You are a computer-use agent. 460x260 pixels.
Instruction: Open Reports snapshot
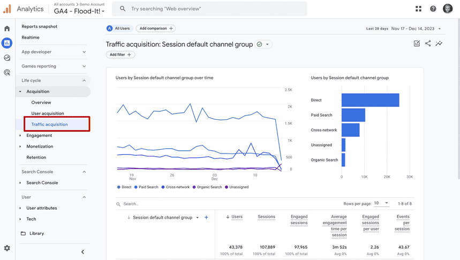[x=39, y=26]
